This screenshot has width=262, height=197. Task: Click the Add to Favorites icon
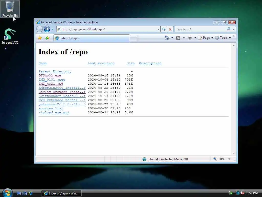47,38
